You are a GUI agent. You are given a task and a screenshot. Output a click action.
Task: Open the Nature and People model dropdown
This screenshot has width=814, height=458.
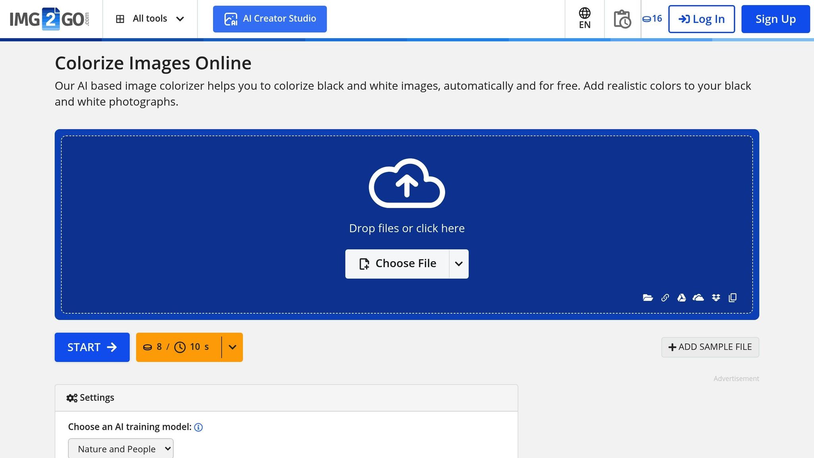pos(121,449)
